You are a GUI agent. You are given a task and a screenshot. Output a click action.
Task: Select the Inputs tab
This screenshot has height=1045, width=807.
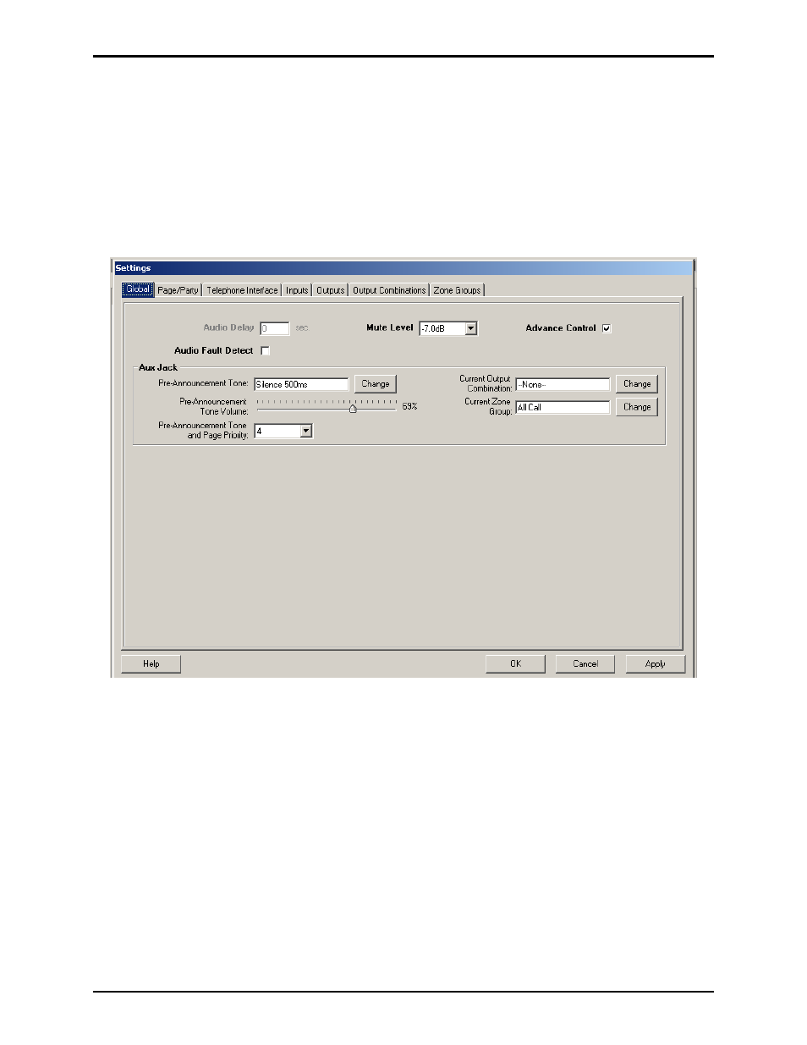point(297,290)
